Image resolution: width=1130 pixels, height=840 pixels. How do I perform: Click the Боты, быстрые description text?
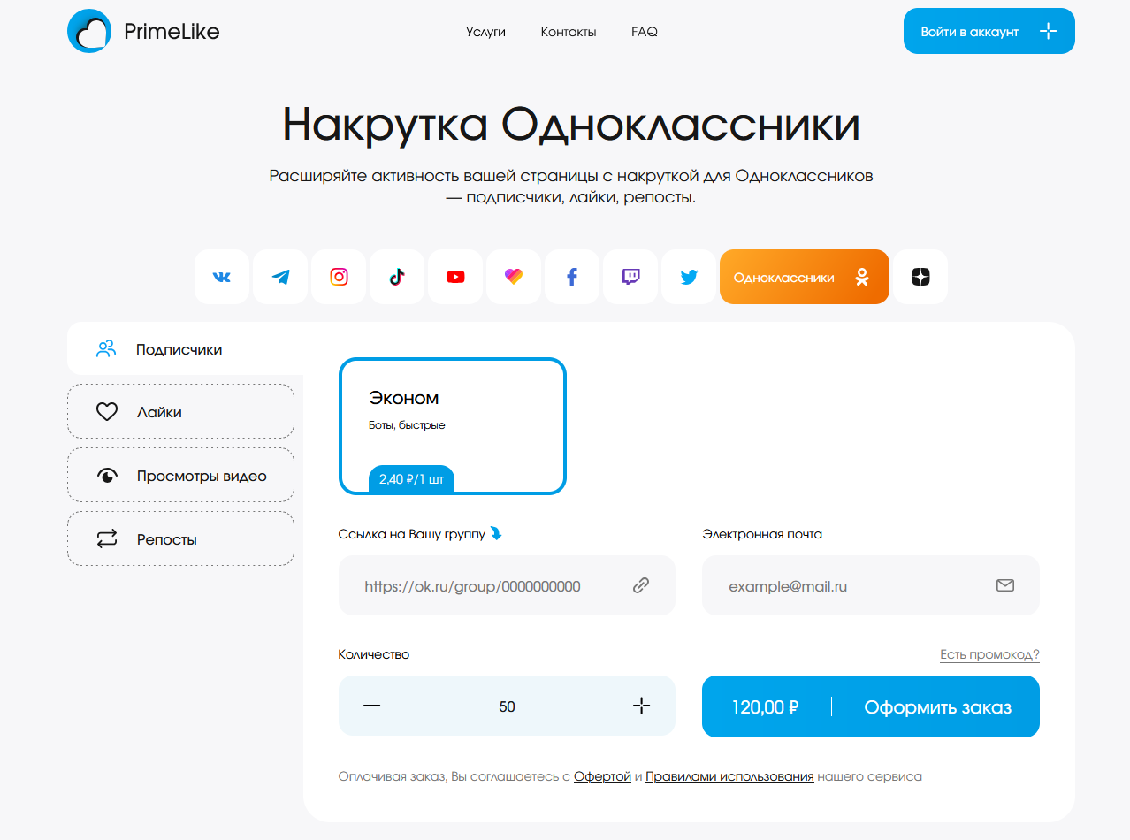coord(407,425)
